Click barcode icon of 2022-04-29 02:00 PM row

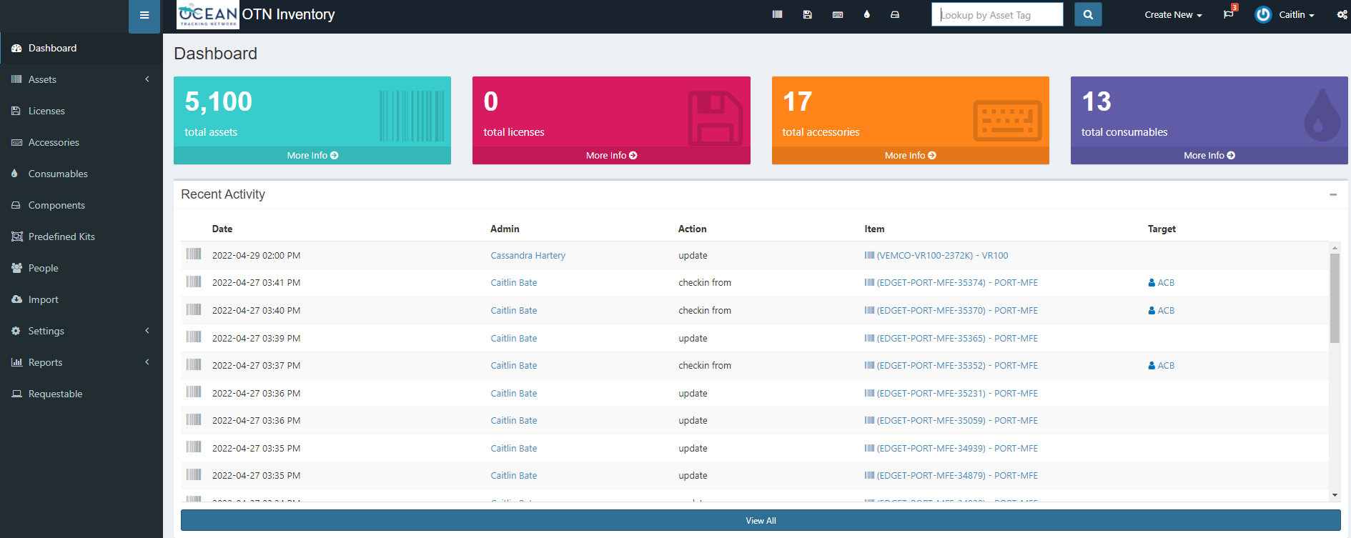click(x=194, y=254)
